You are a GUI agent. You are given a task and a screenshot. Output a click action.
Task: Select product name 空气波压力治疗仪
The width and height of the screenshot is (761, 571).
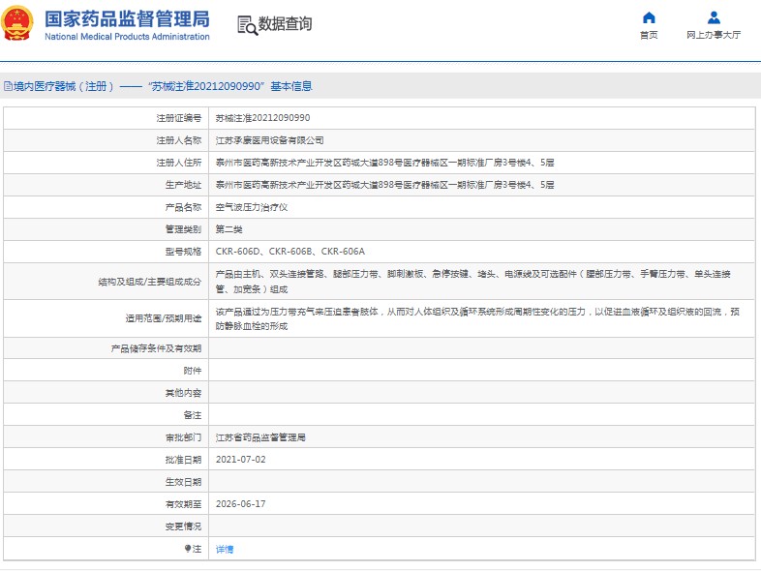click(252, 207)
